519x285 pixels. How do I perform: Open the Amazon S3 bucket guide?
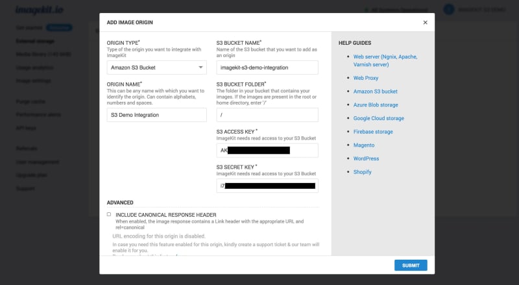376,92
